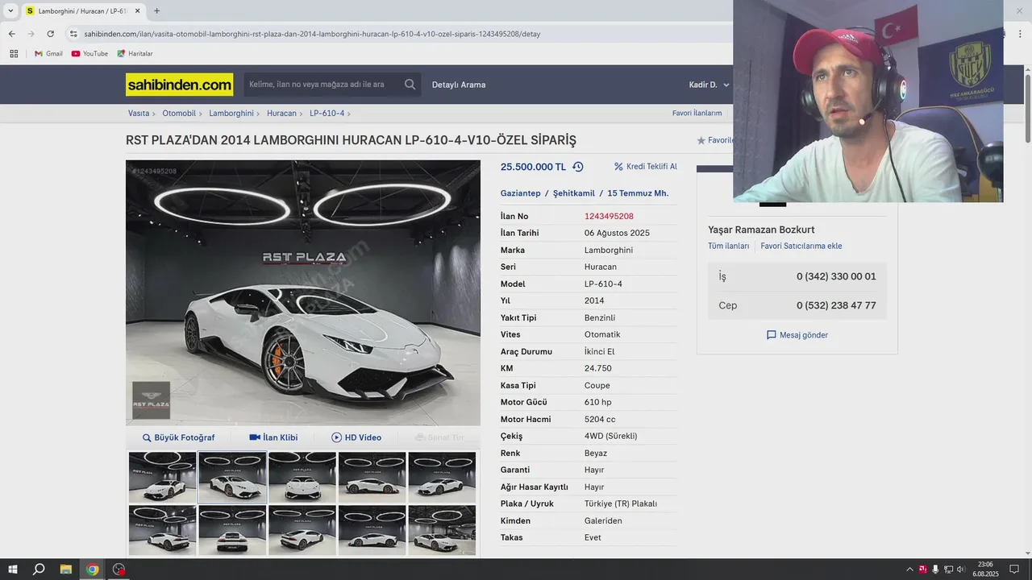Viewport: 1032px width, 580px height.
Task: Close the Lamborghini / Huracan tab
Action: pos(138,11)
